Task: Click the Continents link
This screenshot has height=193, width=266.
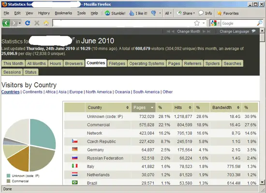Action: [32, 92]
